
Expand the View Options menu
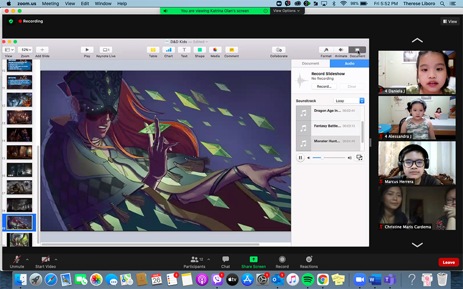pyautogui.click(x=286, y=11)
